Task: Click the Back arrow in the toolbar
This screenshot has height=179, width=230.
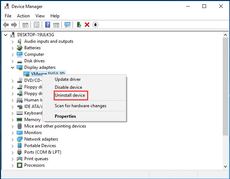Action: 6,25
